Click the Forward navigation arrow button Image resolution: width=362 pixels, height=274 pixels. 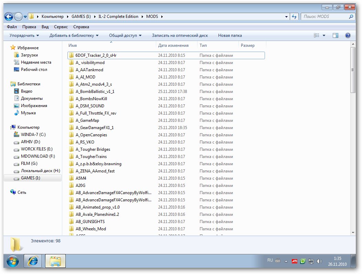pos(18,17)
